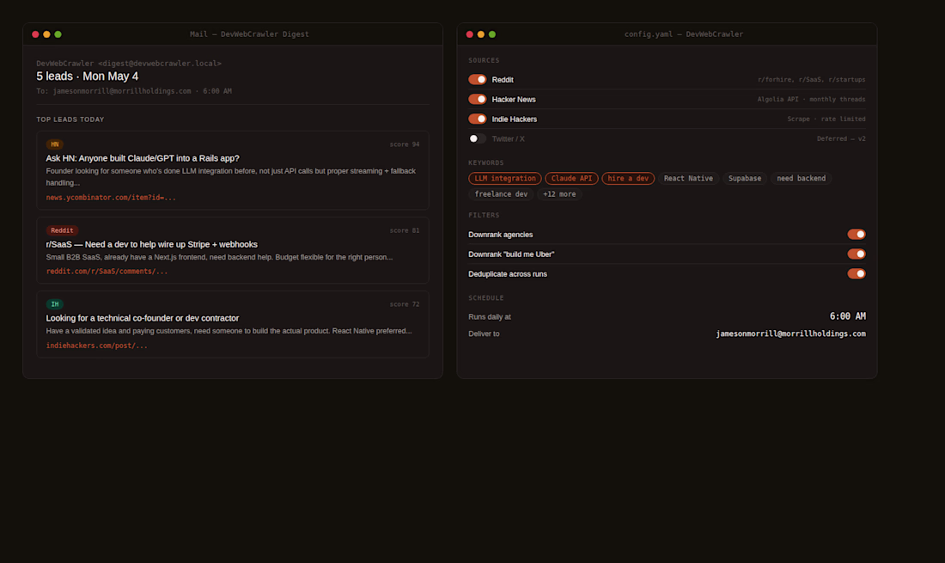Screen dimensions: 945x563
Task: Close the Mail digest window
Action: coord(35,34)
